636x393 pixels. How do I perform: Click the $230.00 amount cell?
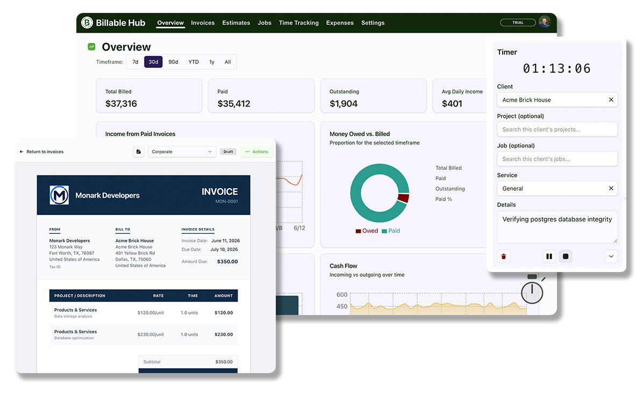click(224, 334)
